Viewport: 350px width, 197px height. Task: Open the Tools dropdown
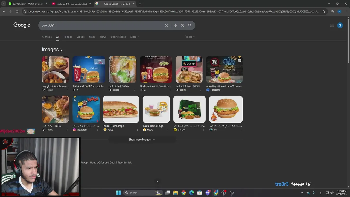tap(190, 37)
